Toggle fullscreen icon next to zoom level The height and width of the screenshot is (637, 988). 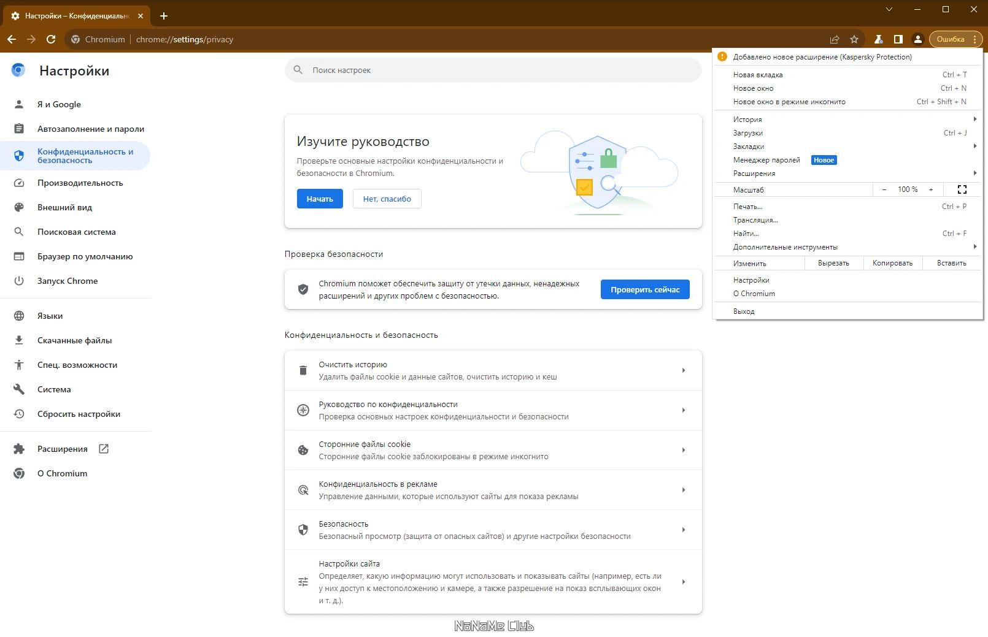pos(962,189)
